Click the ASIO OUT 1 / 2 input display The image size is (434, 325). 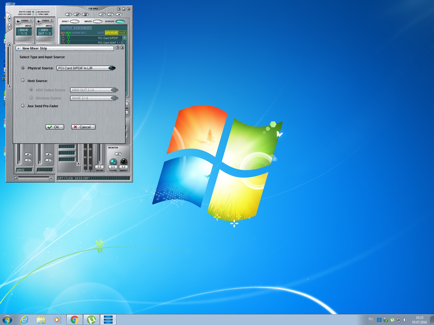44,32
